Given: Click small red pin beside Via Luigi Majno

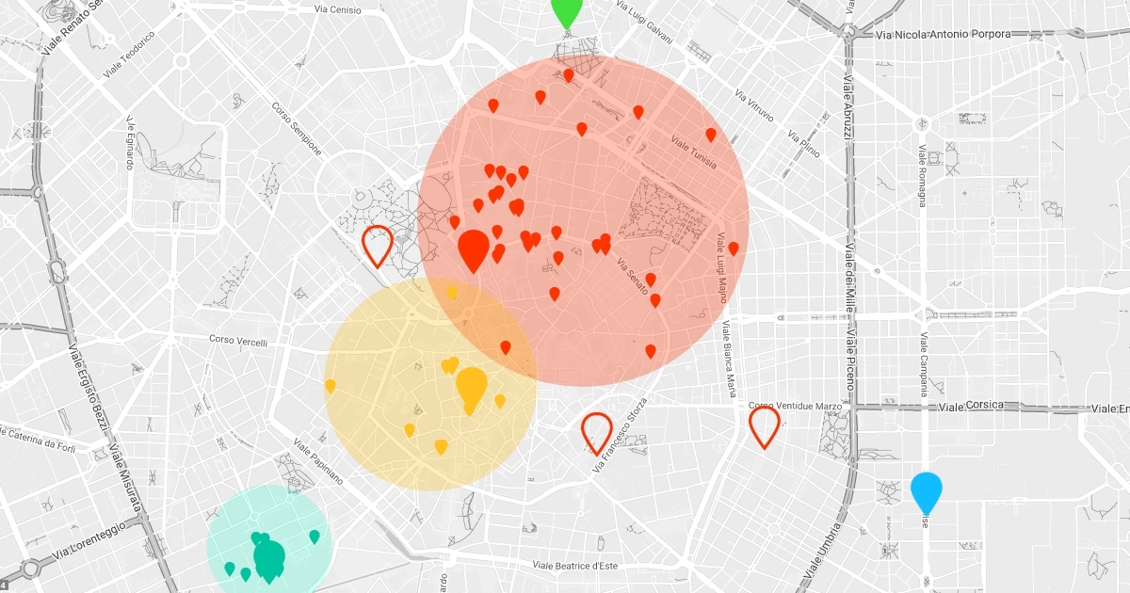Looking at the screenshot, I should point(734,249).
